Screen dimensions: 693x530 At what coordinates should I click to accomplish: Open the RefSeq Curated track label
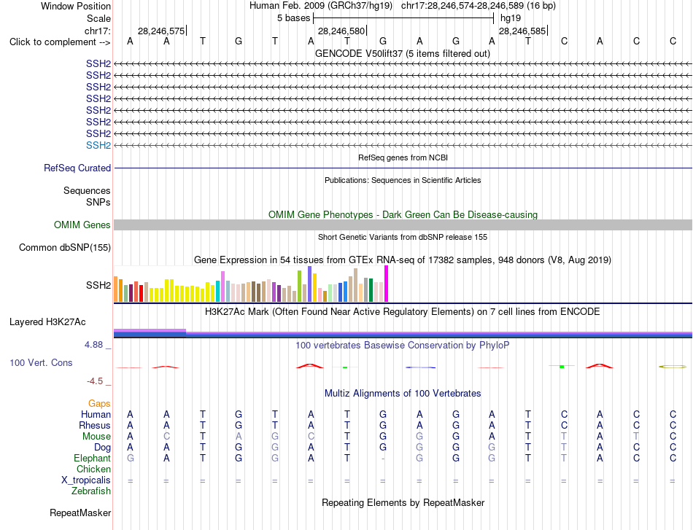pyautogui.click(x=77, y=168)
